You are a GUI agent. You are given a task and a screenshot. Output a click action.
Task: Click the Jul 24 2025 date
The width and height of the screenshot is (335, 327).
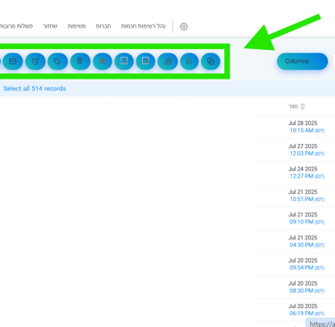pos(303,169)
